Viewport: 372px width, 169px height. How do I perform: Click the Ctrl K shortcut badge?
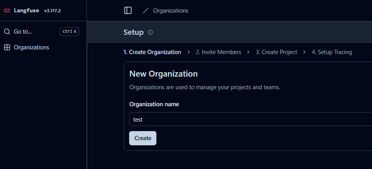tap(70, 32)
